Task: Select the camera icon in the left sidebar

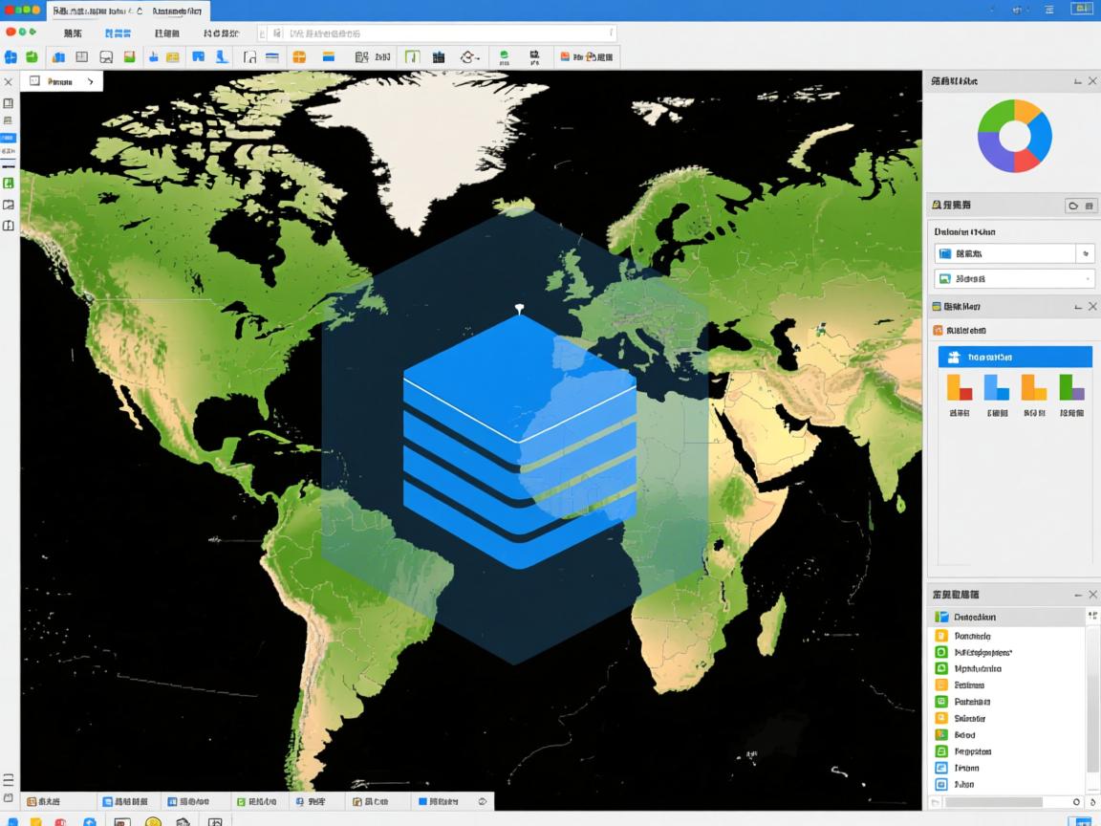Action: [9, 204]
